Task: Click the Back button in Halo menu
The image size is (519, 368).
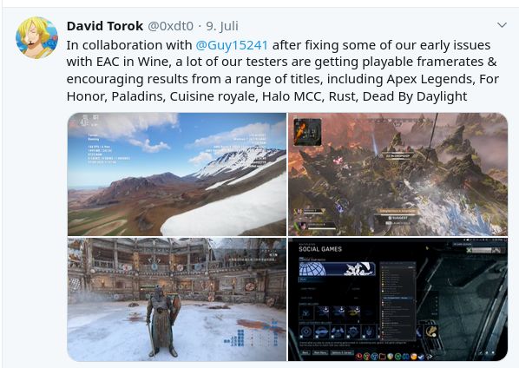Action: click(x=305, y=352)
